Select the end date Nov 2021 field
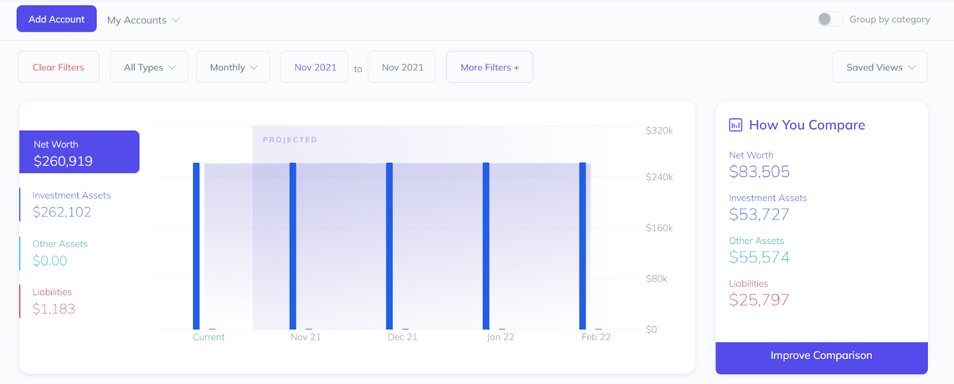Viewport: 954px width, 384px height. click(x=402, y=67)
